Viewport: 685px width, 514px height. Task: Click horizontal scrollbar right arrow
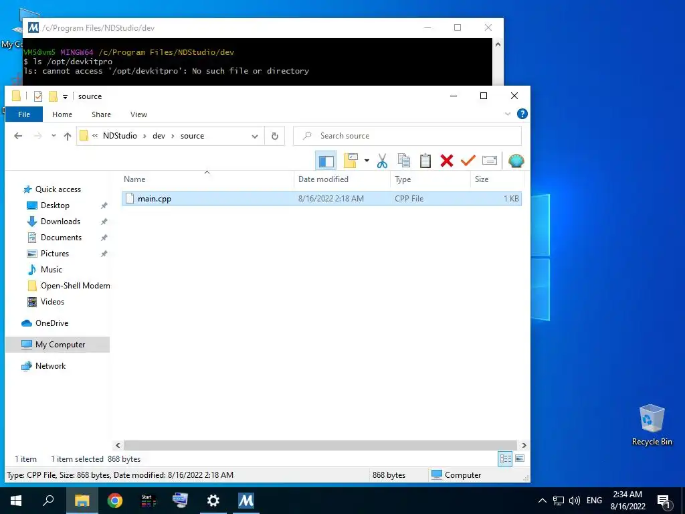pyautogui.click(x=524, y=445)
